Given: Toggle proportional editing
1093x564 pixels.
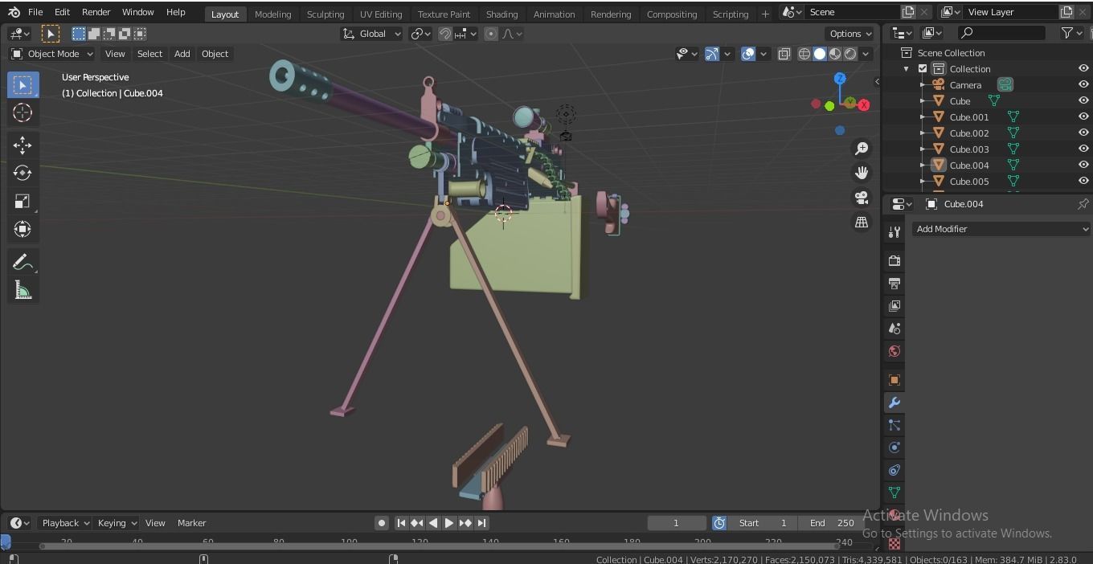Looking at the screenshot, I should (490, 34).
